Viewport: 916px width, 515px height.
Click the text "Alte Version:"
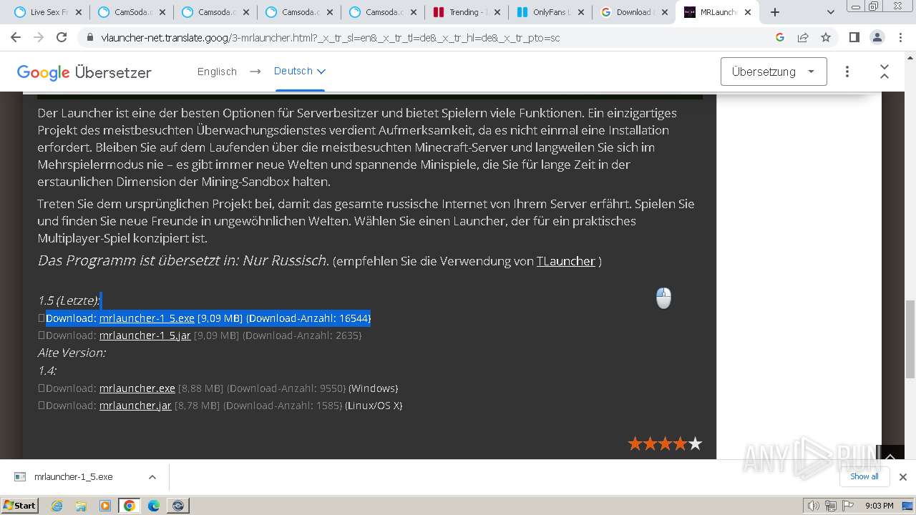pyautogui.click(x=72, y=353)
